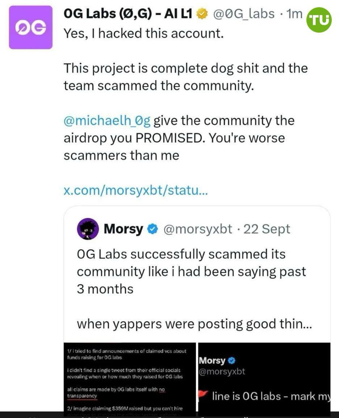Open Morsy's round profile picture

point(88,229)
